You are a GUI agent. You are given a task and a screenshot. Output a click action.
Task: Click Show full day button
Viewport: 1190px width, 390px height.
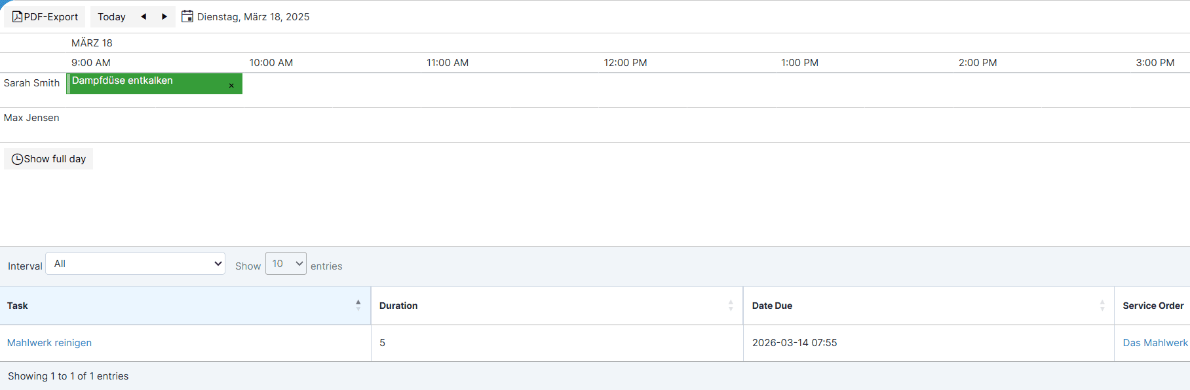coord(48,159)
